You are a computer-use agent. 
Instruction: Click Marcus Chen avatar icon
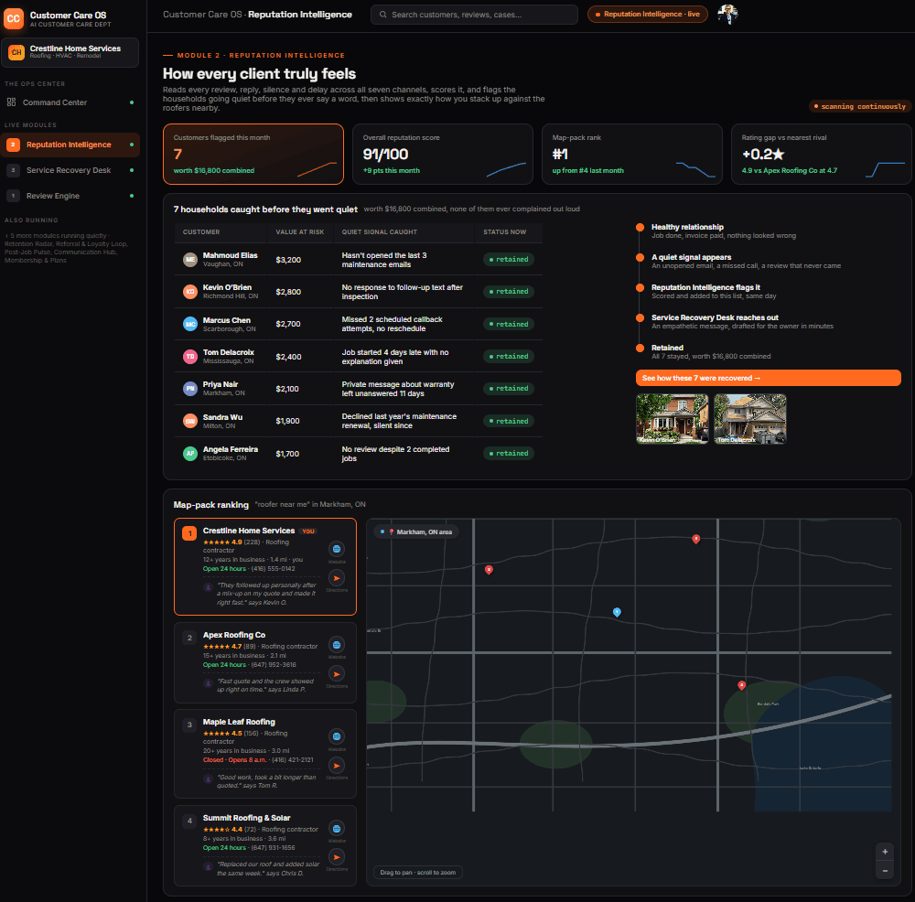click(x=190, y=324)
